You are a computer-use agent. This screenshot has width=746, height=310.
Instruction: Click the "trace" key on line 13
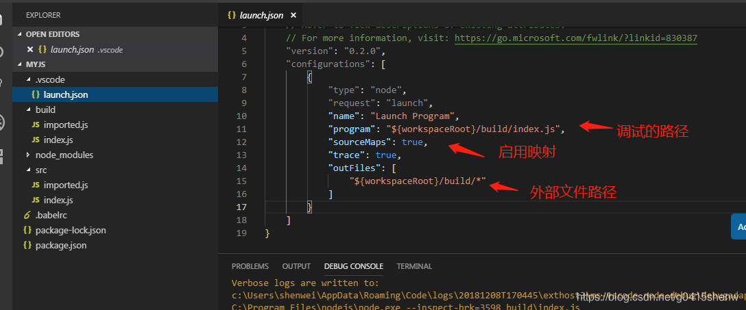pyautogui.click(x=347, y=155)
